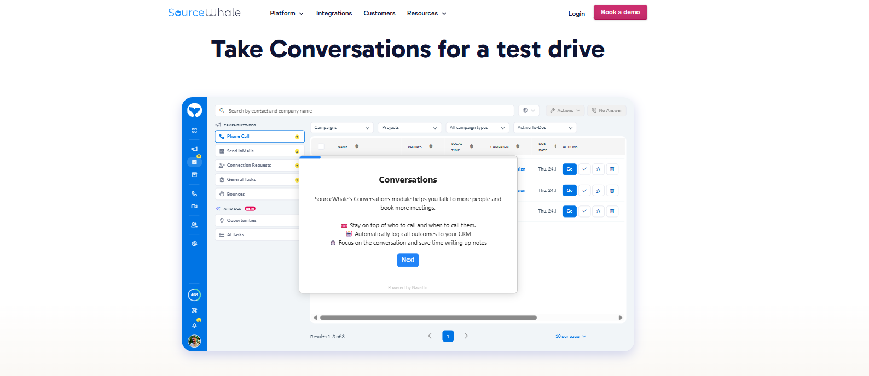Open the dashboard grid icon in the sidebar
Image resolution: width=869 pixels, height=376 pixels.
(x=194, y=131)
